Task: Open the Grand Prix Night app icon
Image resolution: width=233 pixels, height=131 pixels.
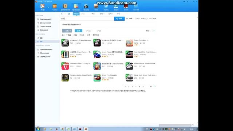Action: tap(130, 54)
